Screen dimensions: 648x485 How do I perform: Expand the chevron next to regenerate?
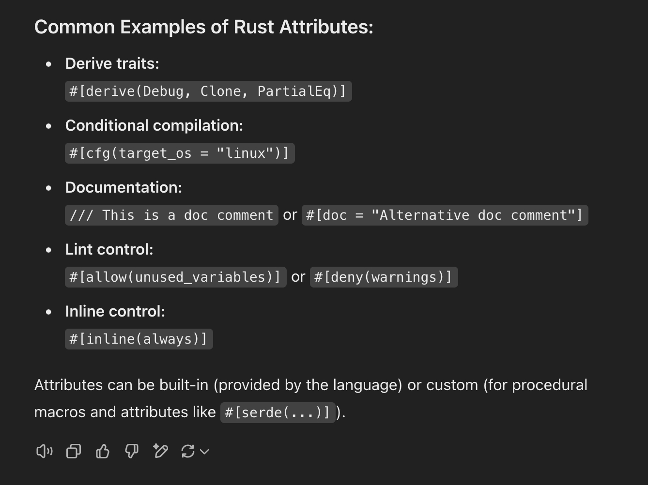tap(204, 452)
